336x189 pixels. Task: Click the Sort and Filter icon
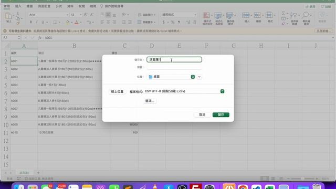(294, 15)
